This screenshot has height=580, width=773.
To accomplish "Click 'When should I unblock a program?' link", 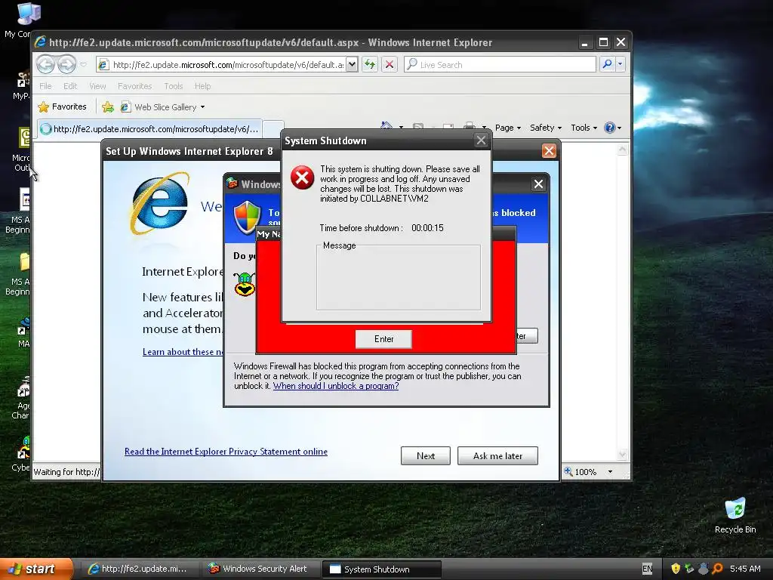I will point(336,386).
